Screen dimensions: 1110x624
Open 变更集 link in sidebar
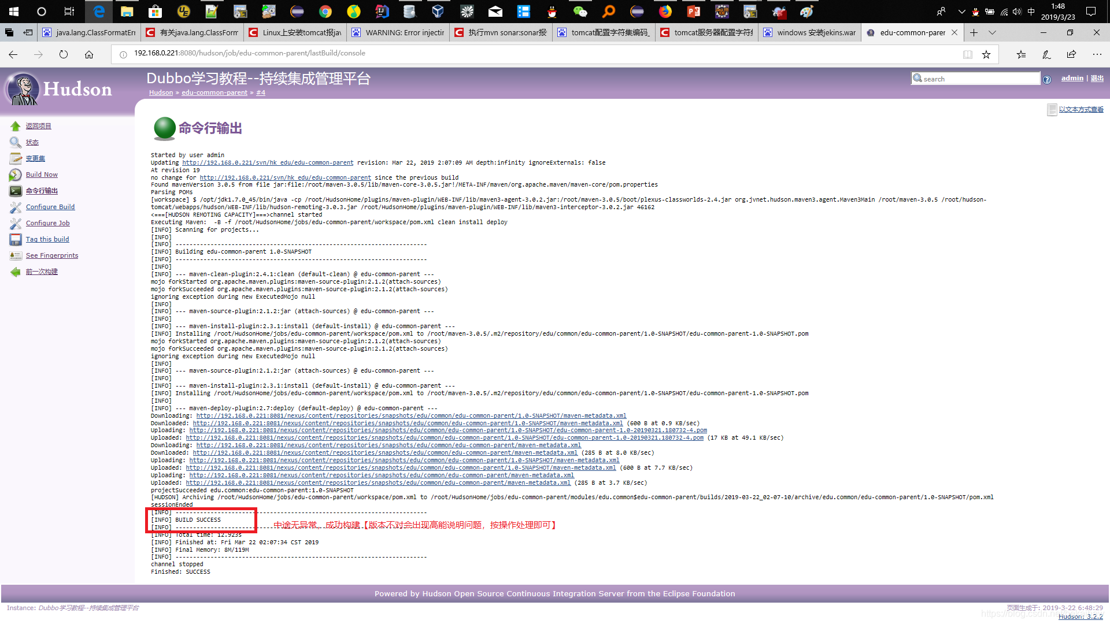point(35,158)
